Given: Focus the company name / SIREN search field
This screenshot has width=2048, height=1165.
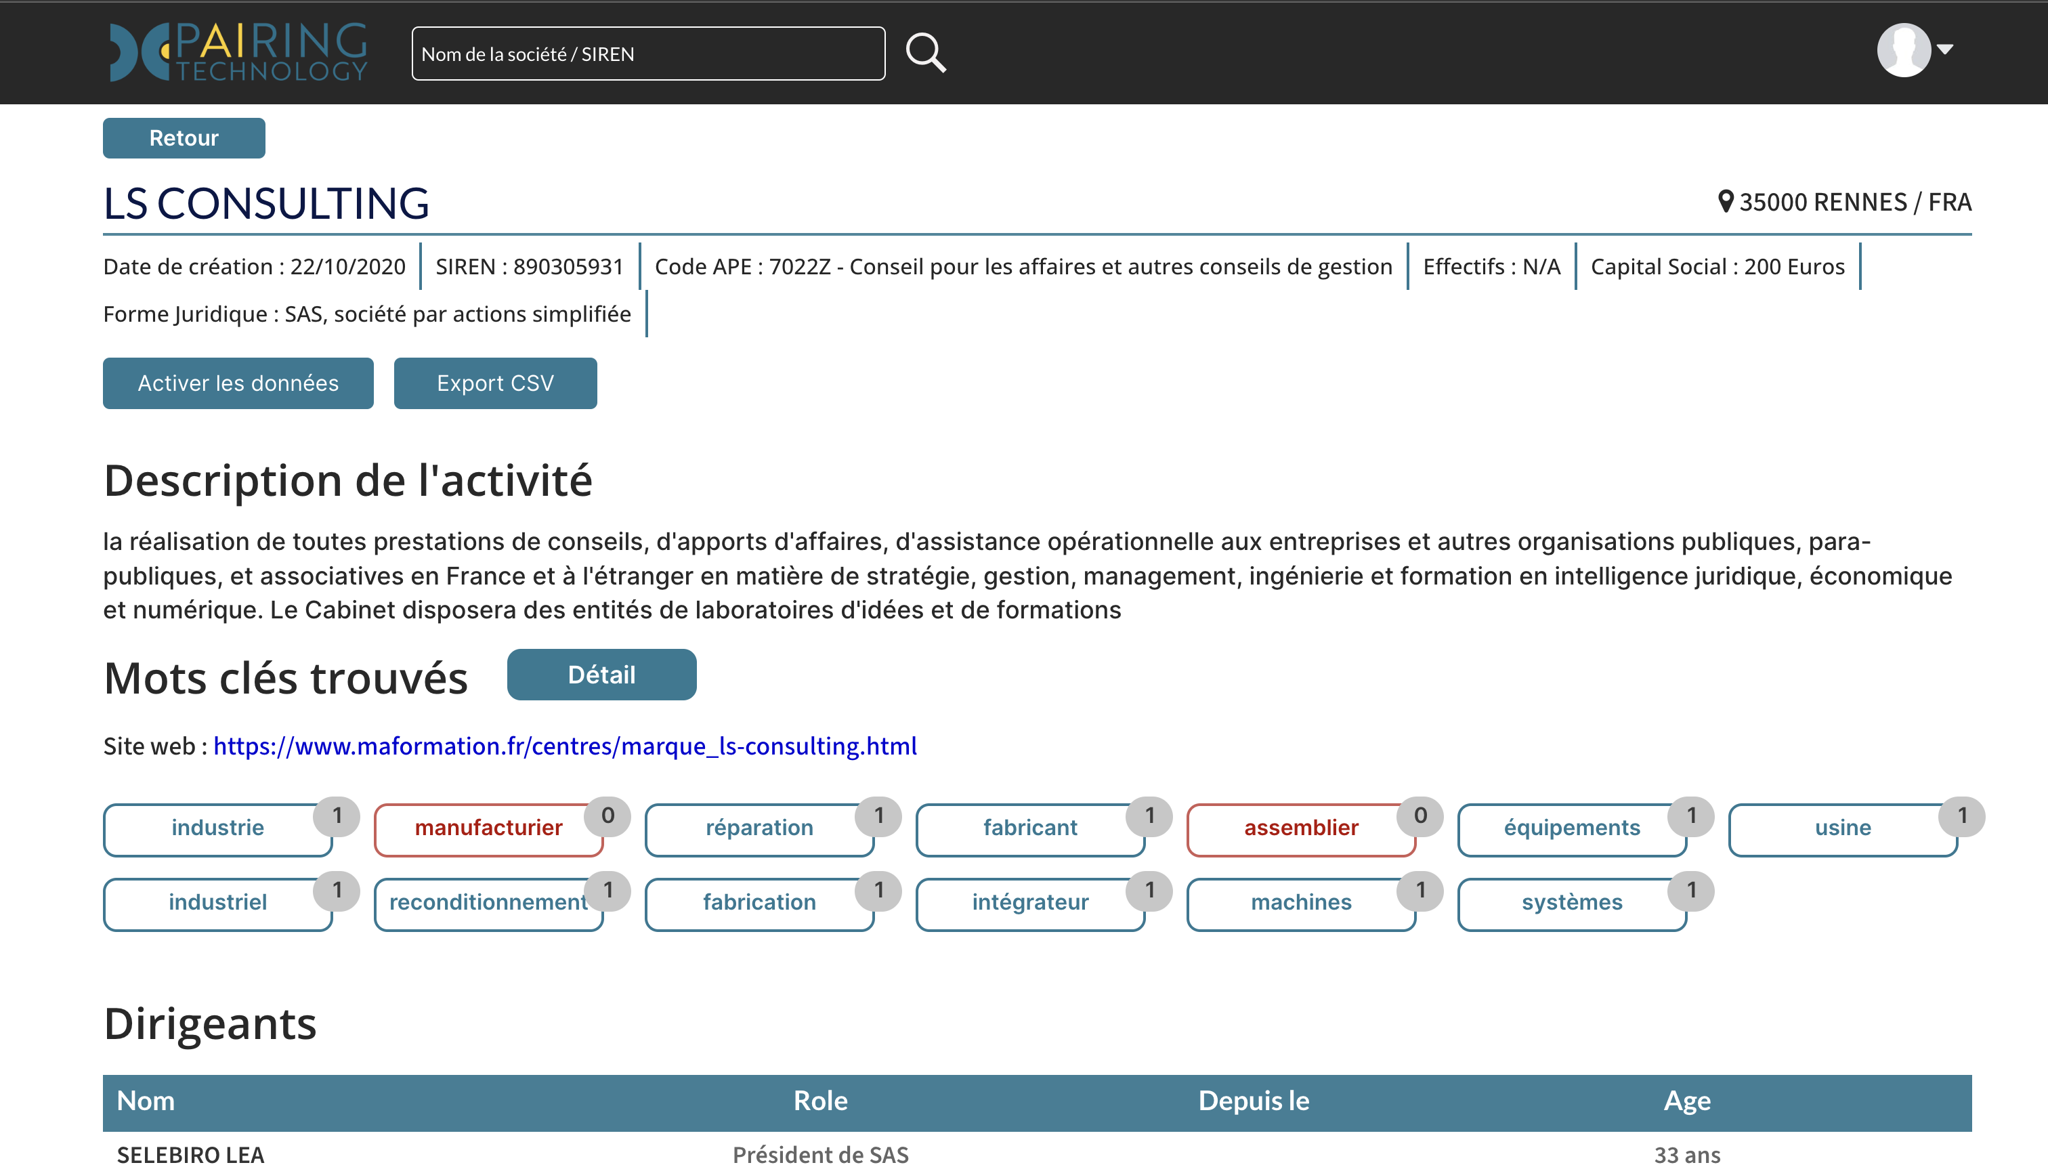Looking at the screenshot, I should click(x=648, y=54).
